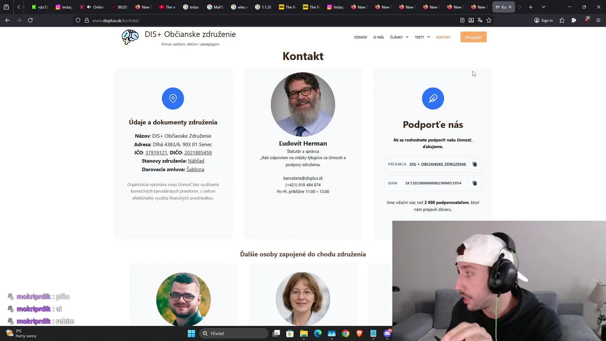Open Task View on the taskbar
The image size is (606, 341).
click(276, 333)
